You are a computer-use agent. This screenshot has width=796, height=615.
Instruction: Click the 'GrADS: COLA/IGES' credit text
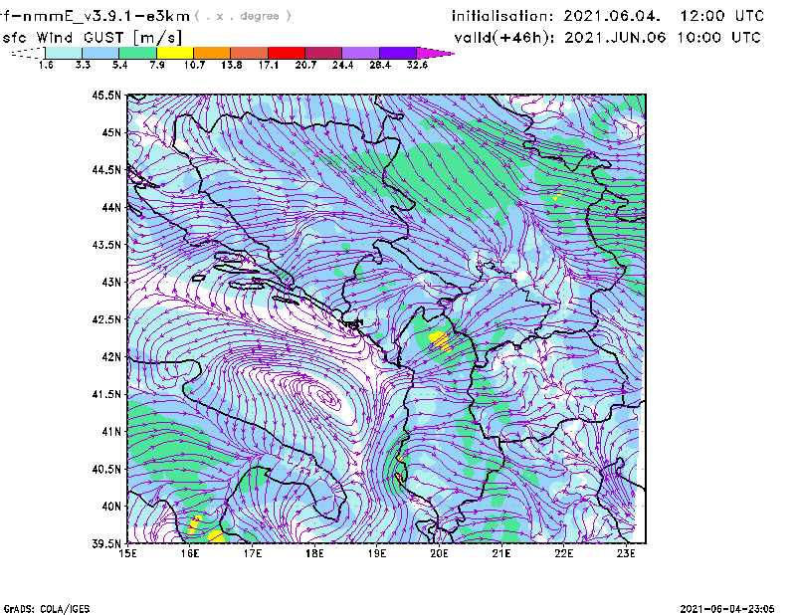47,609
